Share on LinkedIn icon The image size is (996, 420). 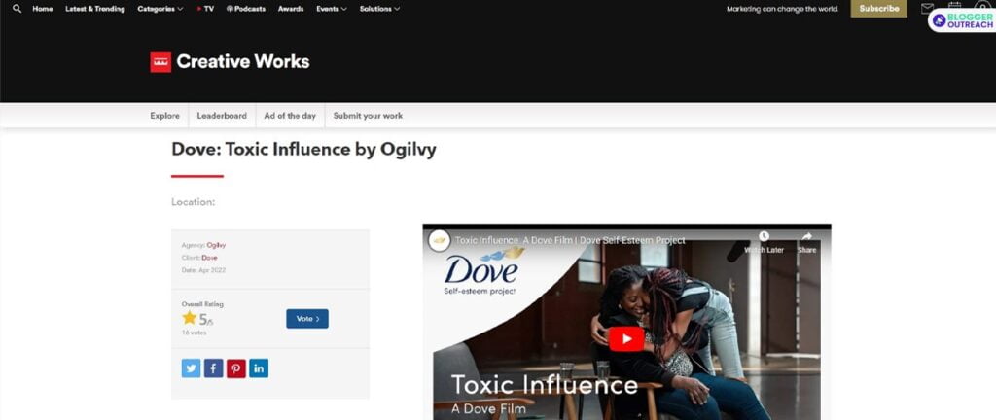pyautogui.click(x=259, y=367)
